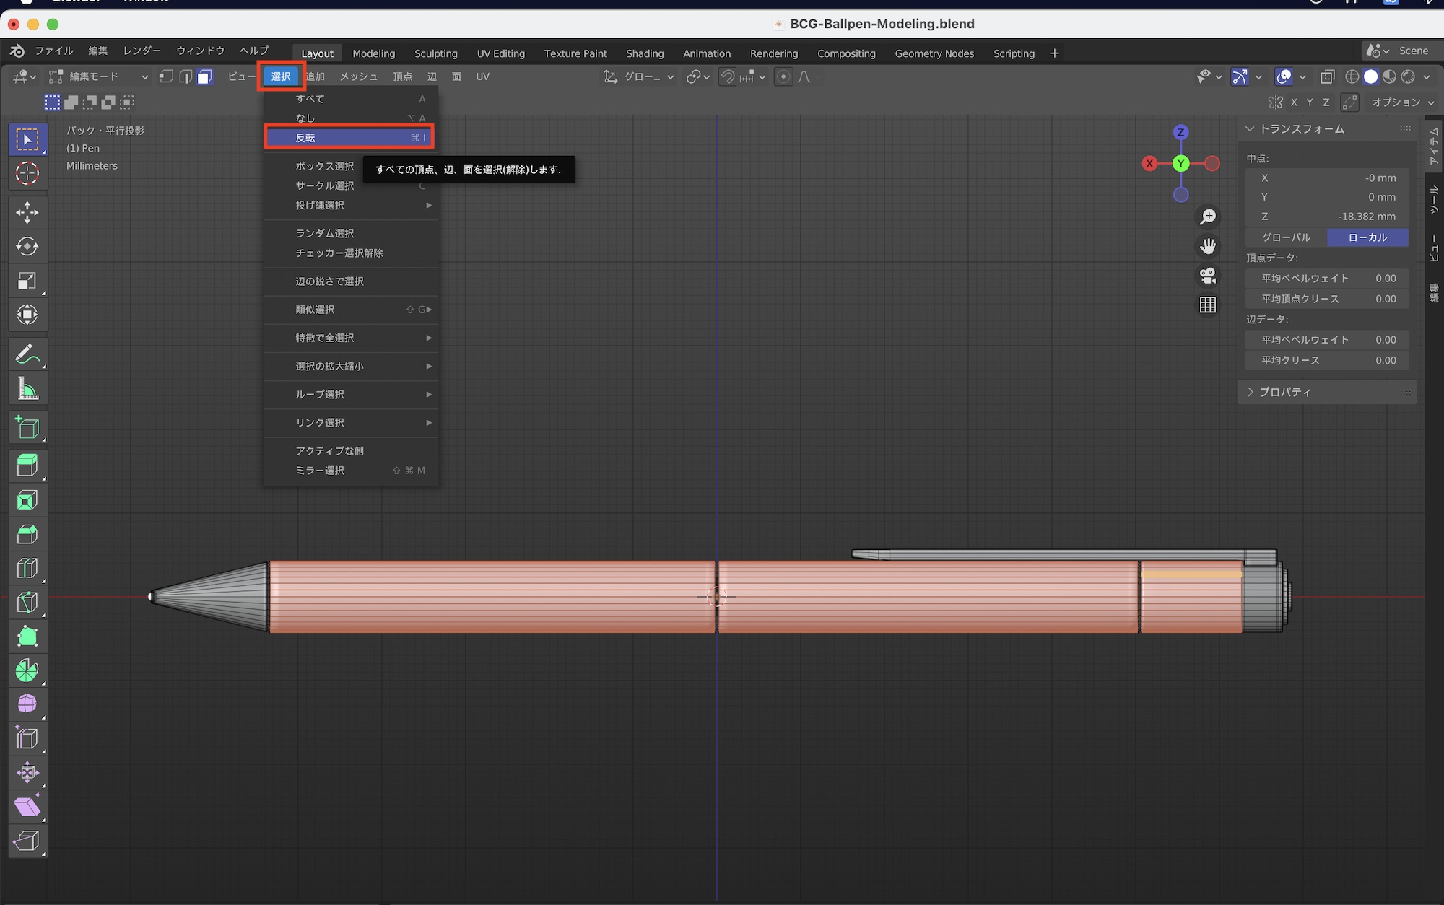Image resolution: width=1444 pixels, height=905 pixels.
Task: Select the Annotate pencil tool
Action: 27,354
